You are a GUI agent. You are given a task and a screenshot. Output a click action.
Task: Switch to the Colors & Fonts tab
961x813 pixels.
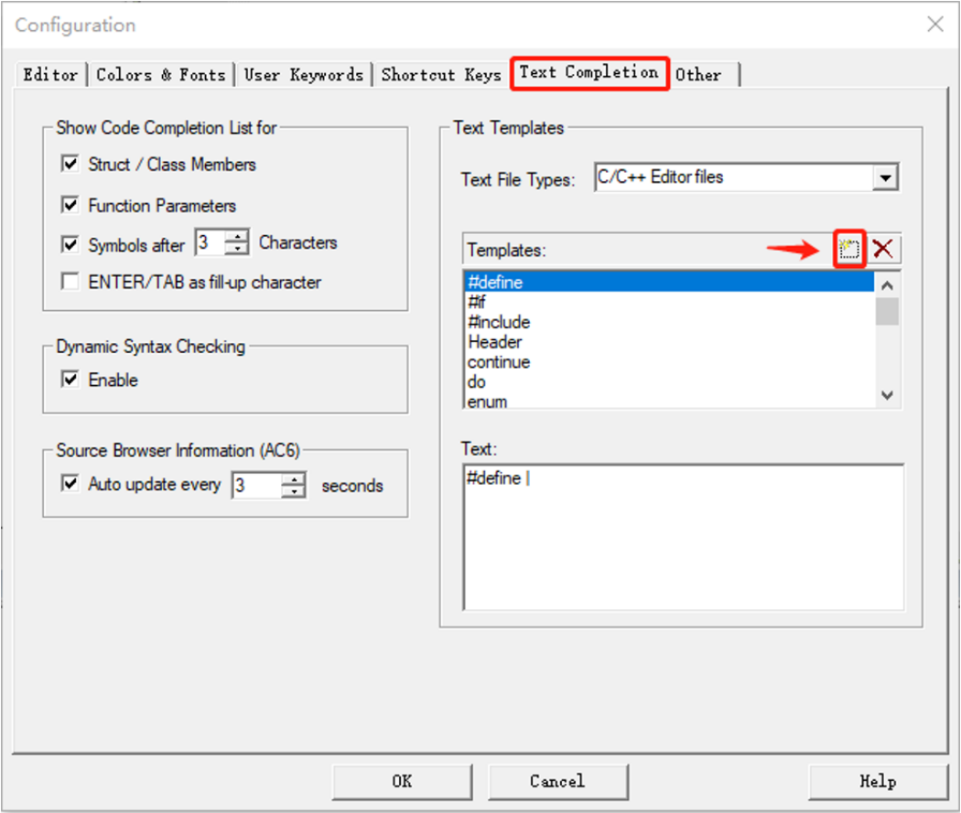pos(161,75)
